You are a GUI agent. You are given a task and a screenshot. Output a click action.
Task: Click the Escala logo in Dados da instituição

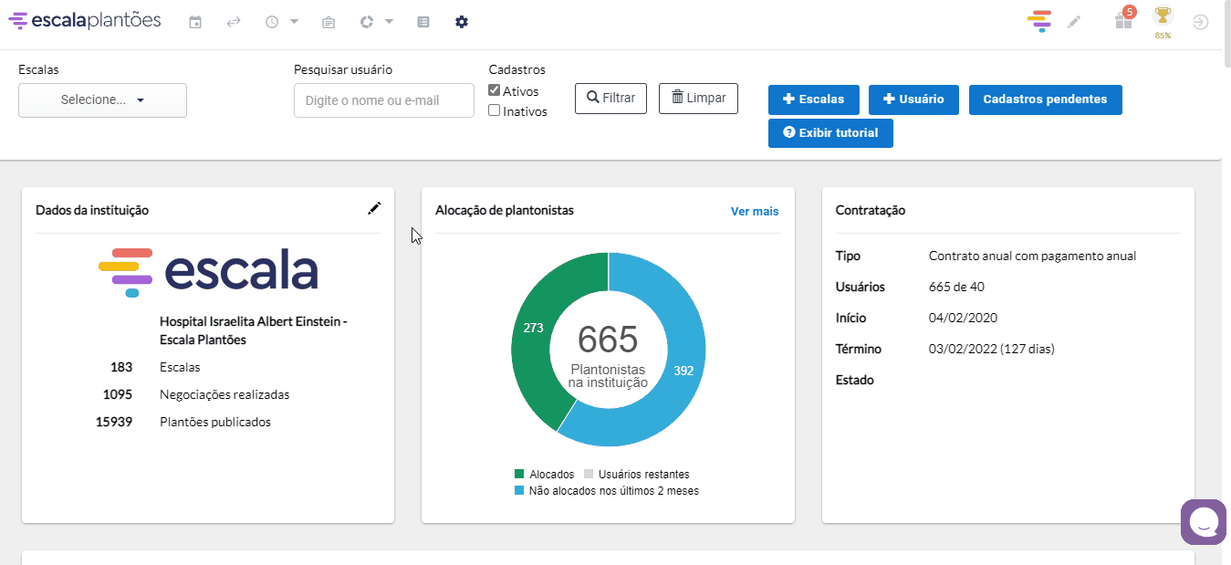(208, 272)
